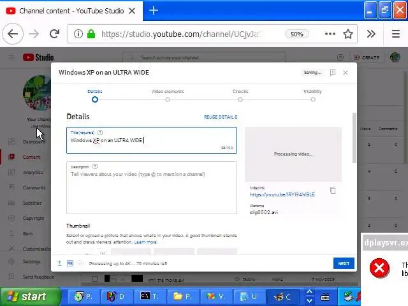Click the NEXT button
Image resolution: width=408 pixels, height=306 pixels.
tap(344, 263)
